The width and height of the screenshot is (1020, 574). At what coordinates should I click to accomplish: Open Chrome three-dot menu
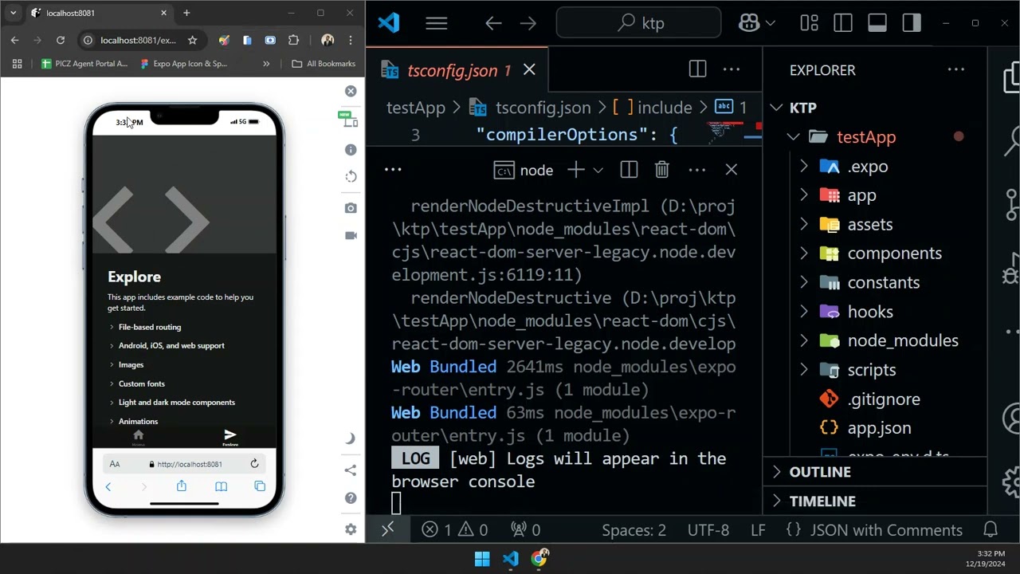pyautogui.click(x=350, y=40)
